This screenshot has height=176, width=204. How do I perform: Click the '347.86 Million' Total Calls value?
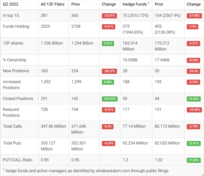tap(53, 126)
